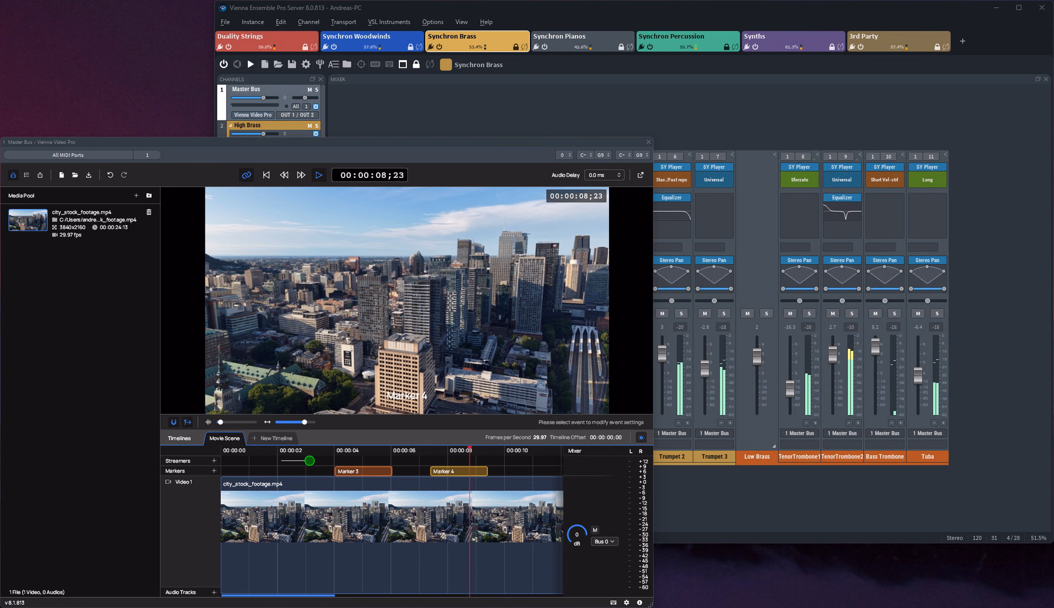The image size is (1054, 608).
Task: Toggle the magnet snap button below the video
Action: point(173,422)
